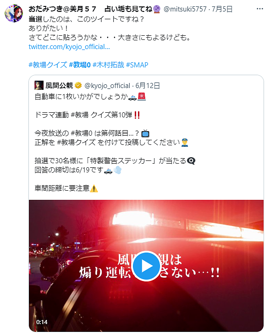Open hashtag #教場クイズ
The height and width of the screenshot is (336, 270).
(x=48, y=65)
